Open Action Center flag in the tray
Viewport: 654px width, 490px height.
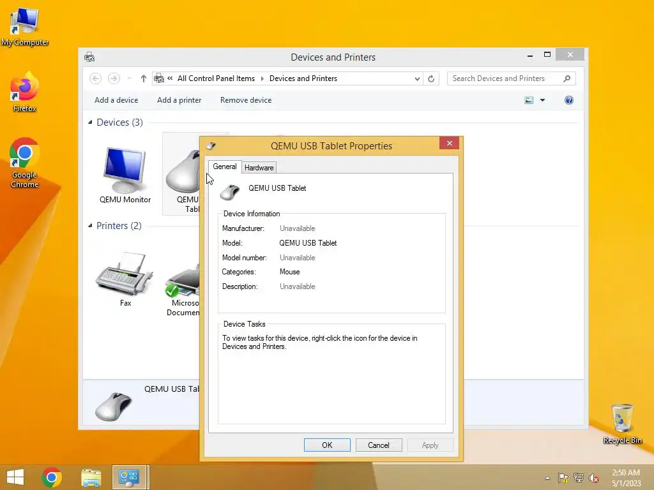click(x=563, y=478)
